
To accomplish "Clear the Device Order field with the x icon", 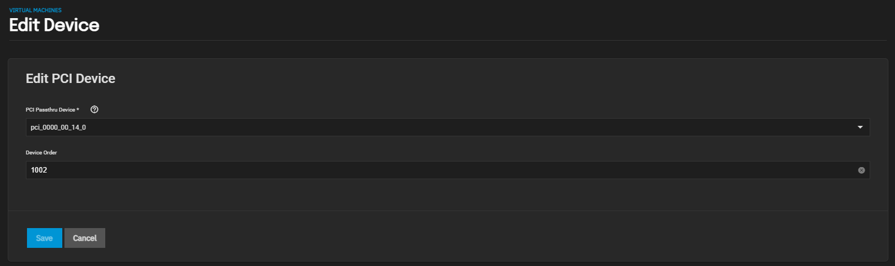I will [x=861, y=170].
